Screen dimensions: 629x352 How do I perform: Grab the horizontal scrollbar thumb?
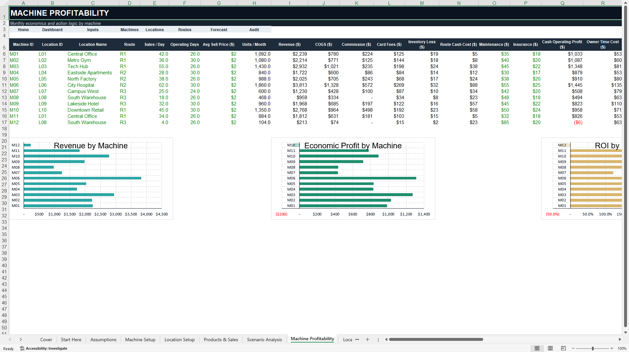[x=436, y=340]
